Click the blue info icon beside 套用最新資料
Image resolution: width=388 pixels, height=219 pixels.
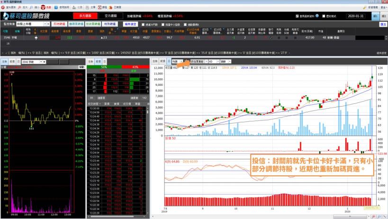[x=317, y=16]
